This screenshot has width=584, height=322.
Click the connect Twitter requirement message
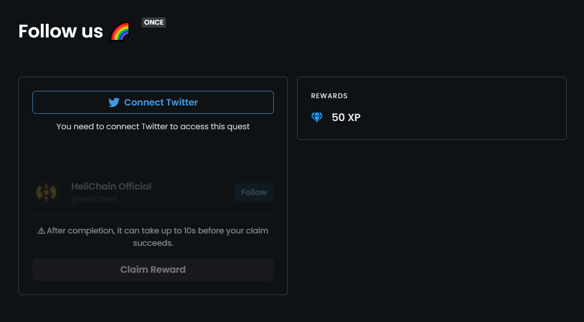click(153, 127)
